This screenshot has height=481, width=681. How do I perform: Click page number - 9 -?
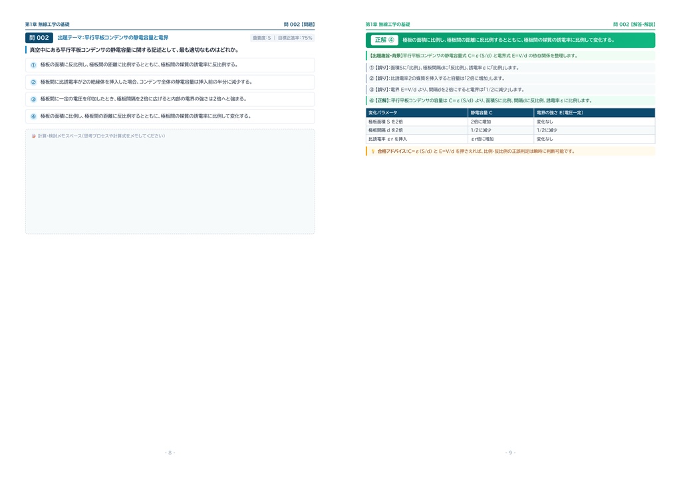pyautogui.click(x=510, y=453)
